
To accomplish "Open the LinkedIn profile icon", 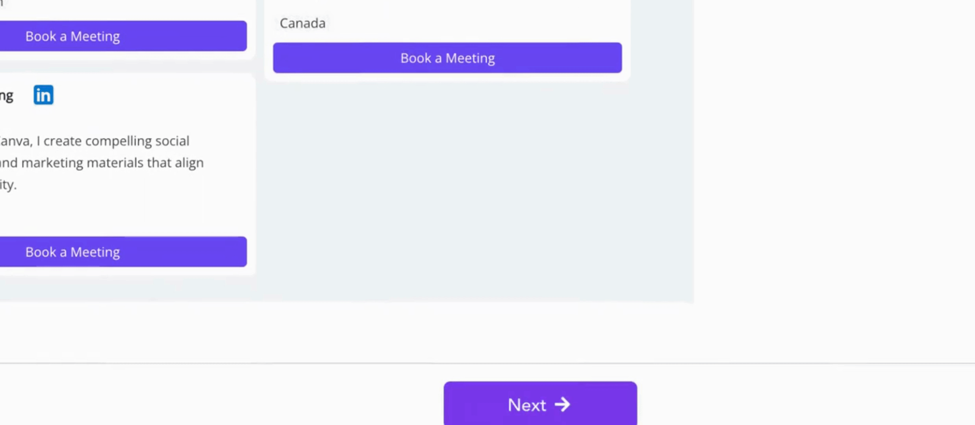I will (x=43, y=95).
